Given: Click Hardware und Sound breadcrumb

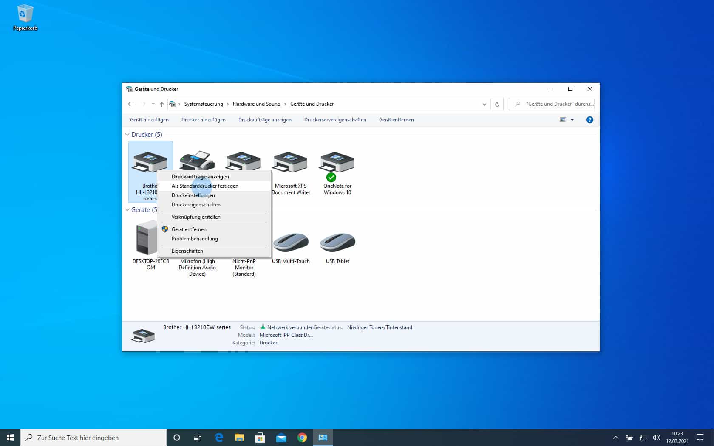Looking at the screenshot, I should pos(256,104).
